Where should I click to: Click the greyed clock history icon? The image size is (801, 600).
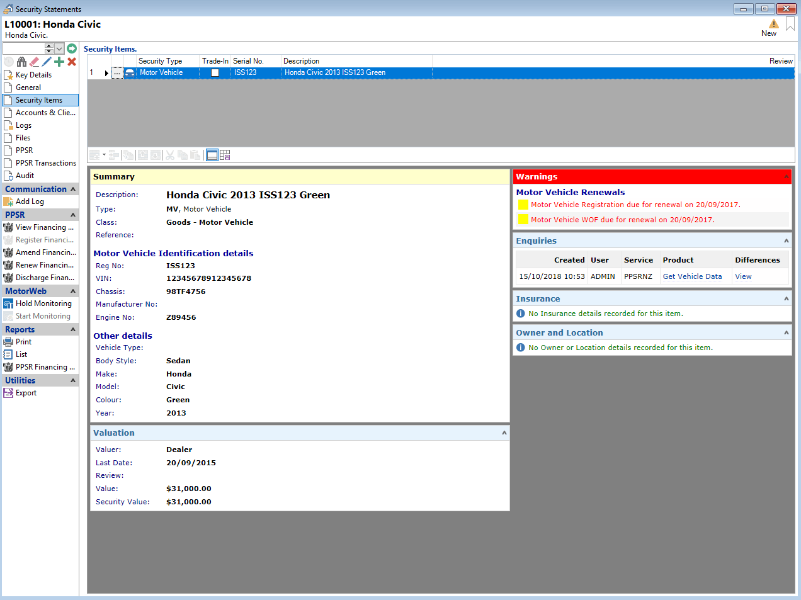(x=9, y=62)
